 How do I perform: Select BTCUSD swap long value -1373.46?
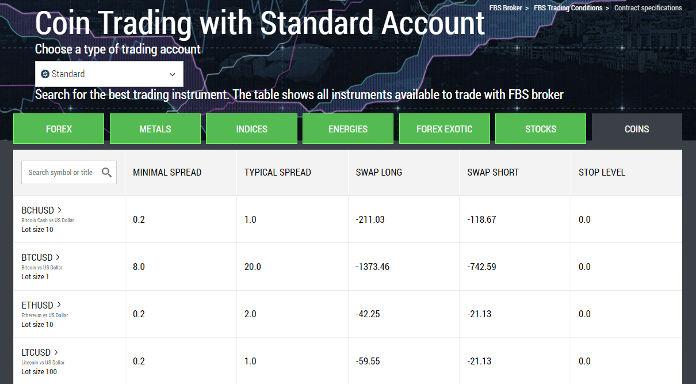(373, 267)
